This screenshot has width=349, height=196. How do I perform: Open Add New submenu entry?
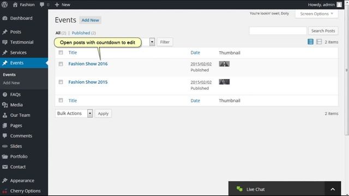coord(11,83)
